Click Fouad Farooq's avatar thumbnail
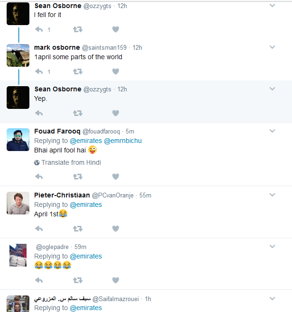The width and height of the screenshot is (292, 312). 18,139
